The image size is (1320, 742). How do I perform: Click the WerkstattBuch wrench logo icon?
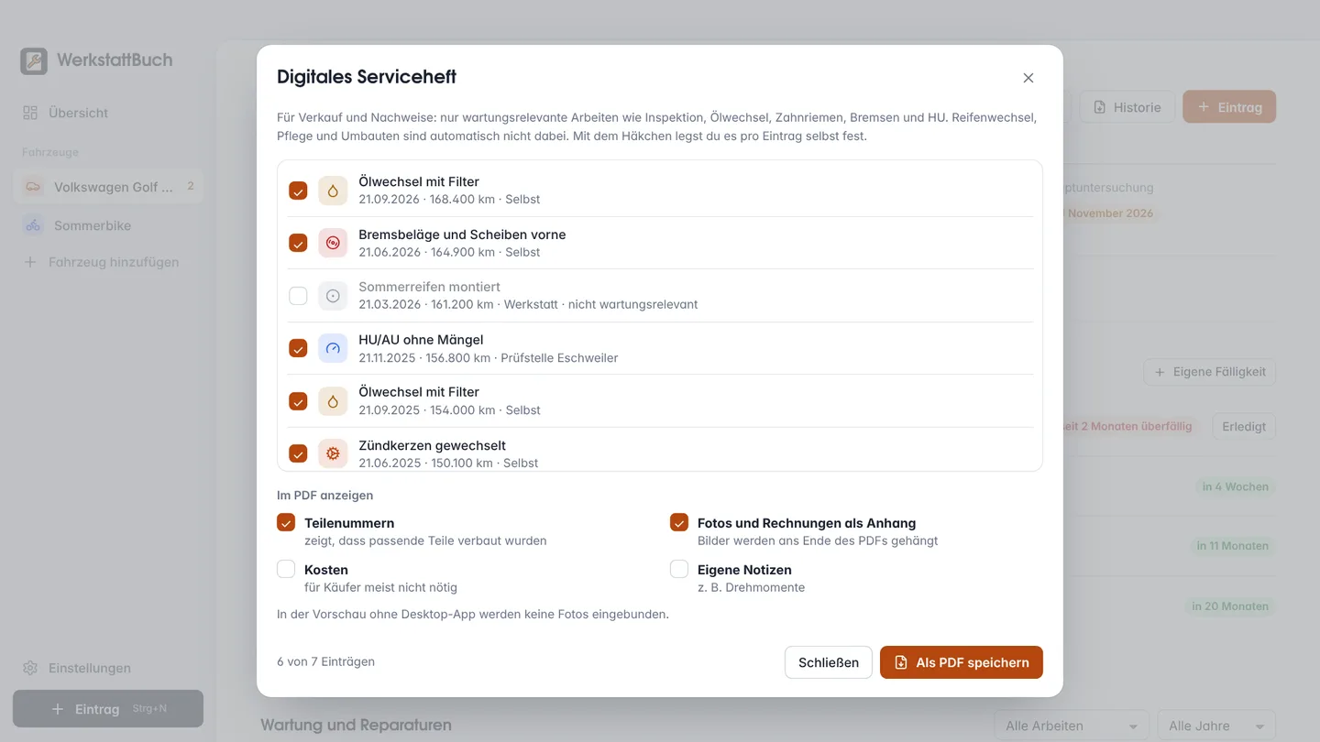(34, 61)
